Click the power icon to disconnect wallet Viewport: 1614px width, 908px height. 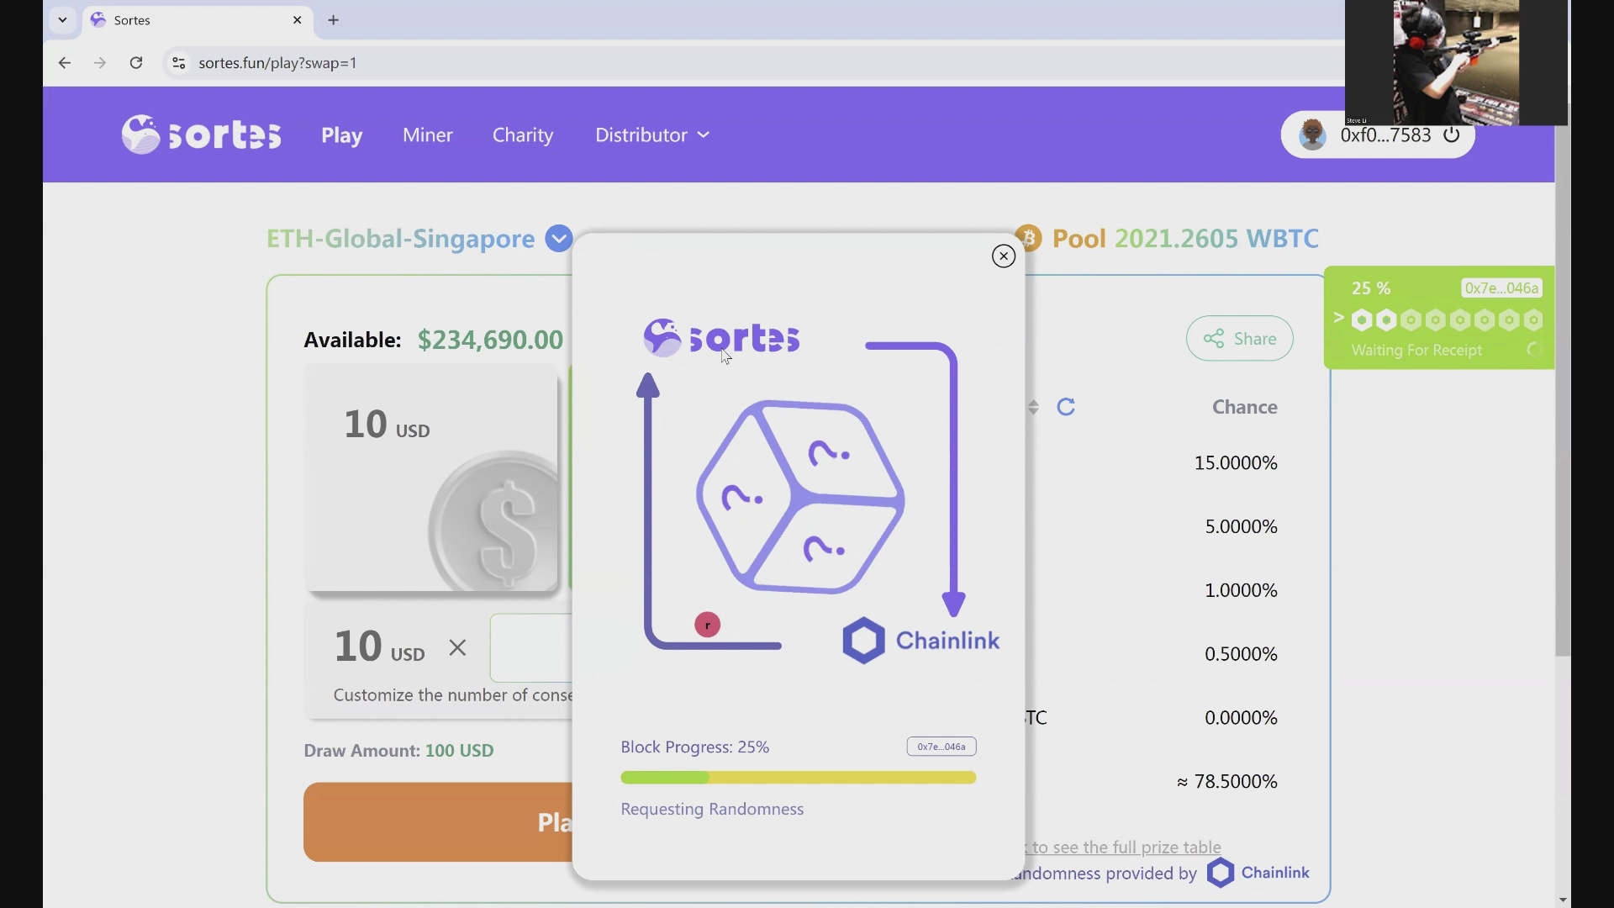[x=1452, y=135]
